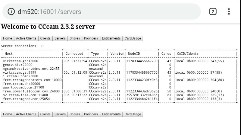Click the bottom Servers button
241x135 pixels.
[60, 114]
